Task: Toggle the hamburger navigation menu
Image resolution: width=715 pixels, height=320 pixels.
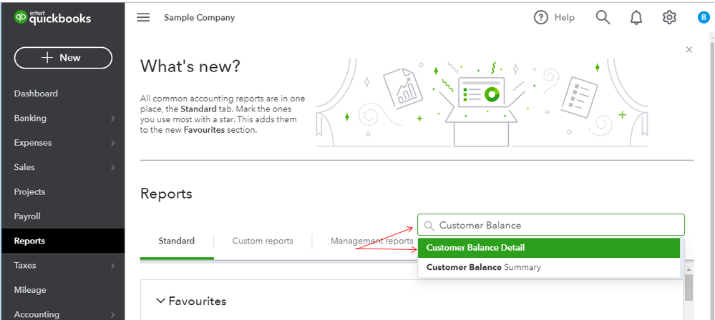Action: coord(143,18)
